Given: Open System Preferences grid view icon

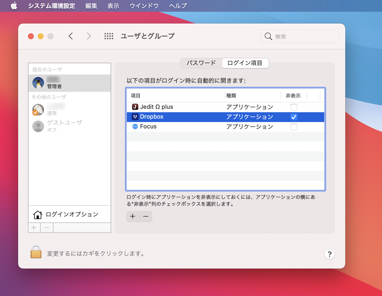Looking at the screenshot, I should [109, 36].
